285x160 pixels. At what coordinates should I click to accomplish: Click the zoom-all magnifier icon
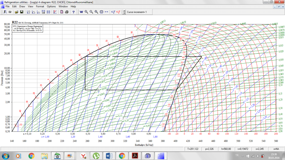tap(96, 12)
